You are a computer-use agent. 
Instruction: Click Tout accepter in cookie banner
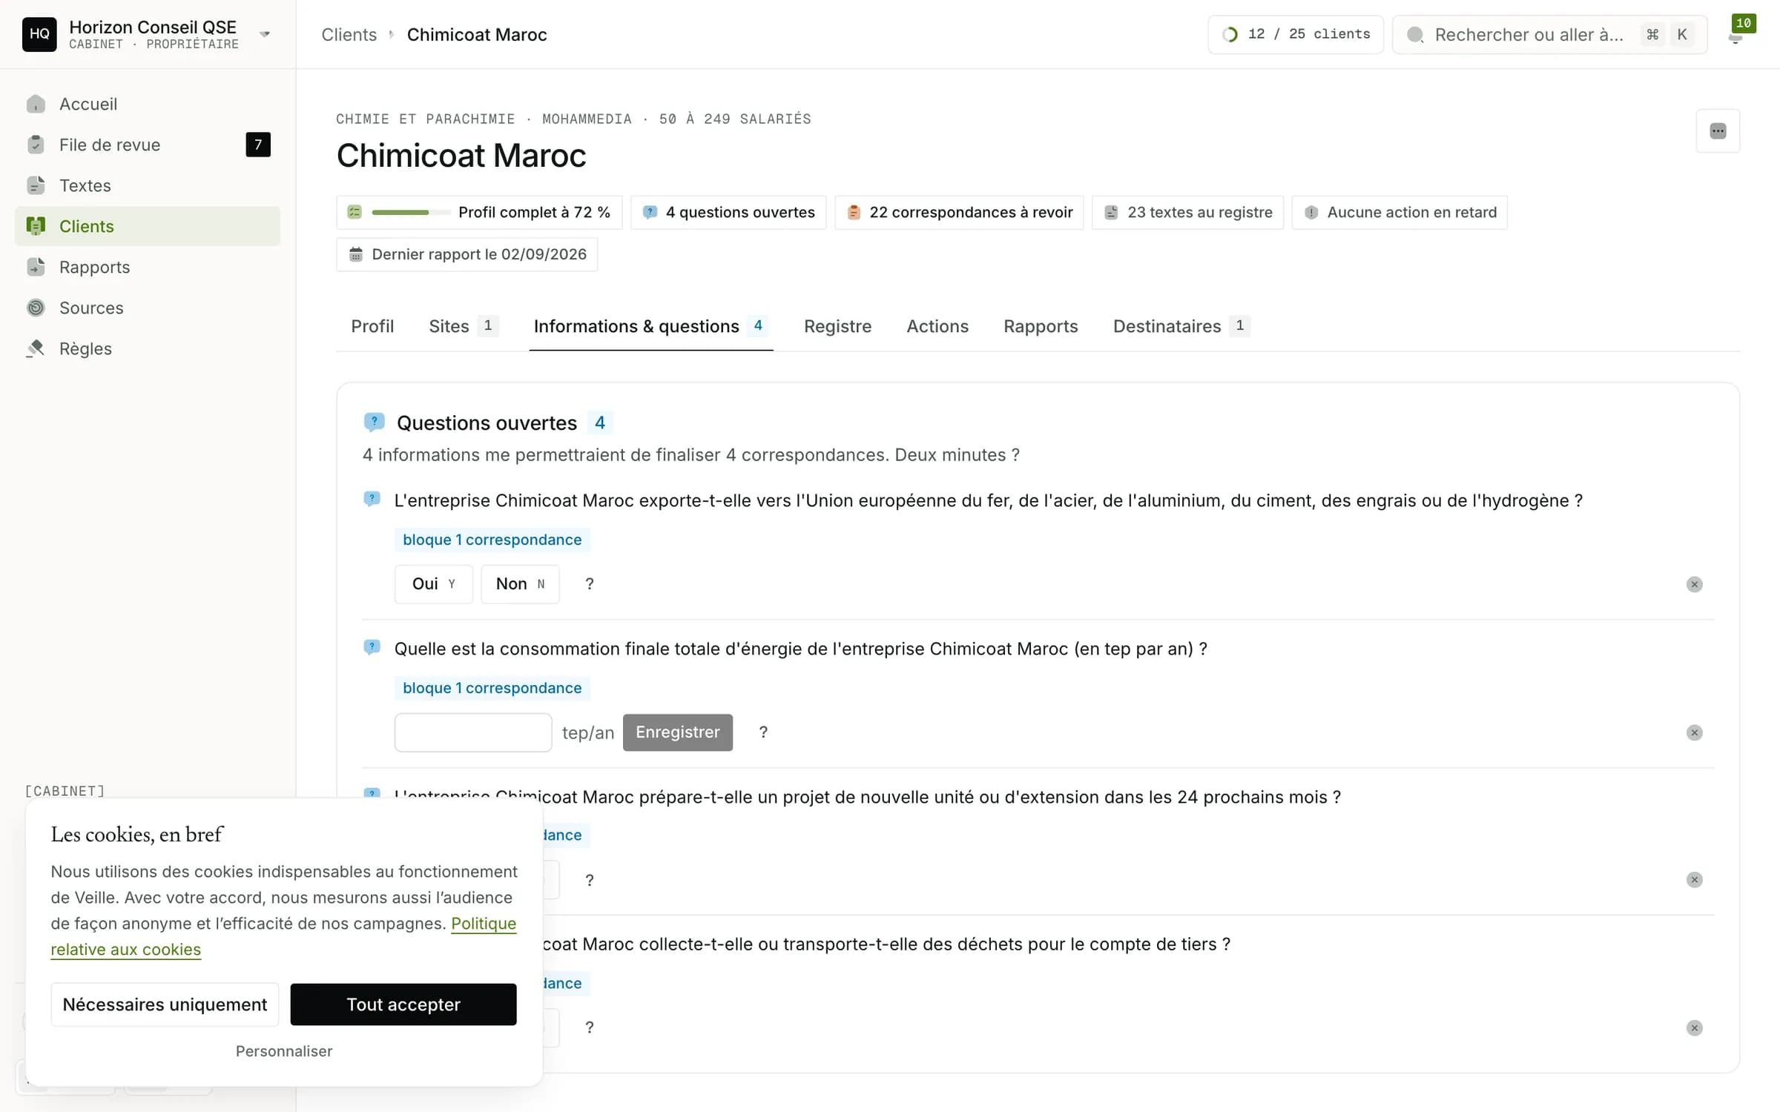[x=403, y=1005]
